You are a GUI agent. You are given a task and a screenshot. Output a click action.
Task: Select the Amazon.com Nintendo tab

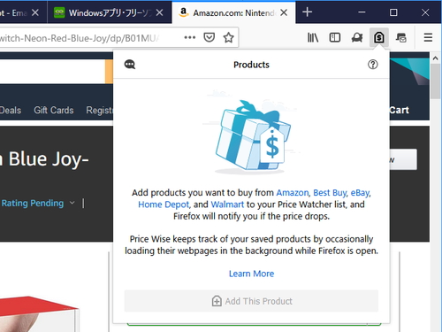click(233, 12)
